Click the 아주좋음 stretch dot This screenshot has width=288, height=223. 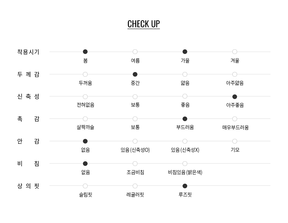(235, 97)
